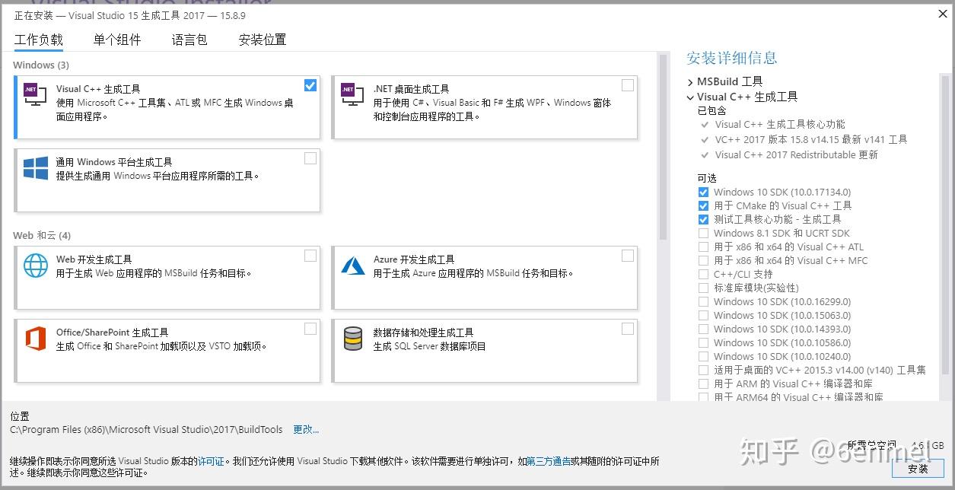
Task: Click the 安装详细信息 heading
Action: tap(732, 58)
